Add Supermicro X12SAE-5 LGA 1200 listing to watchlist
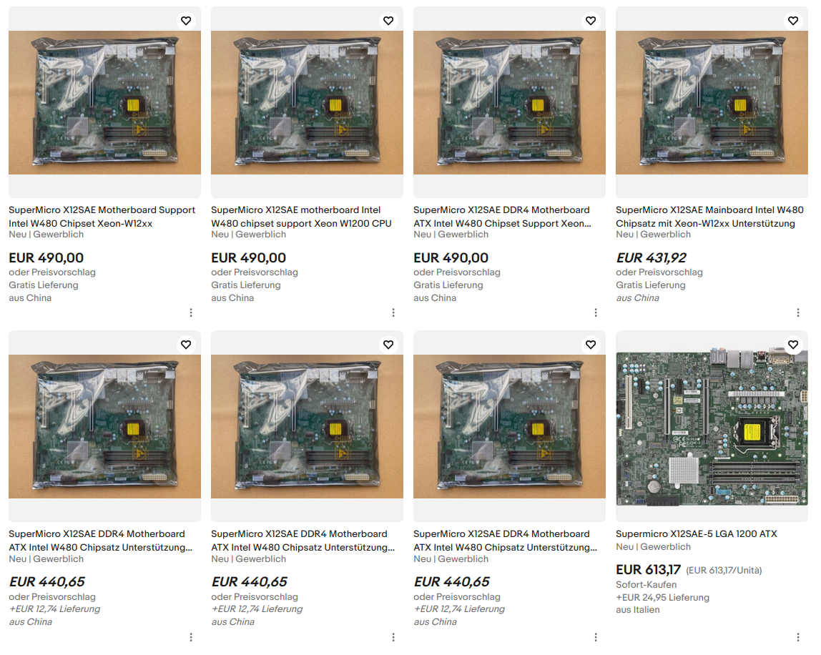Screen dimensions: 821x655 click(792, 345)
